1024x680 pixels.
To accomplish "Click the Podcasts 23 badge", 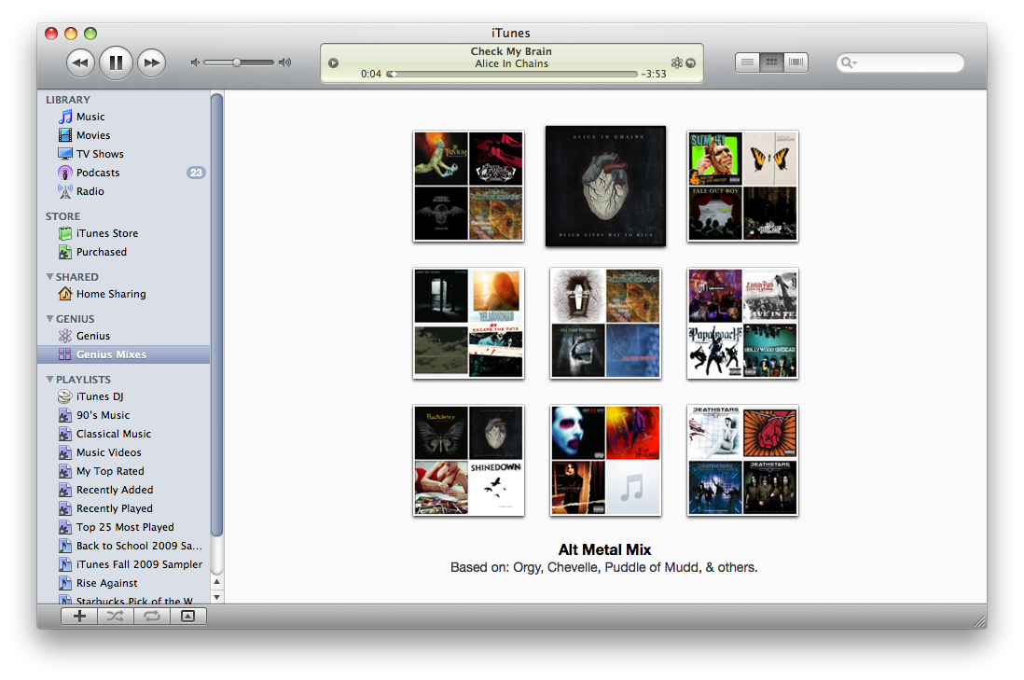I will click(196, 173).
